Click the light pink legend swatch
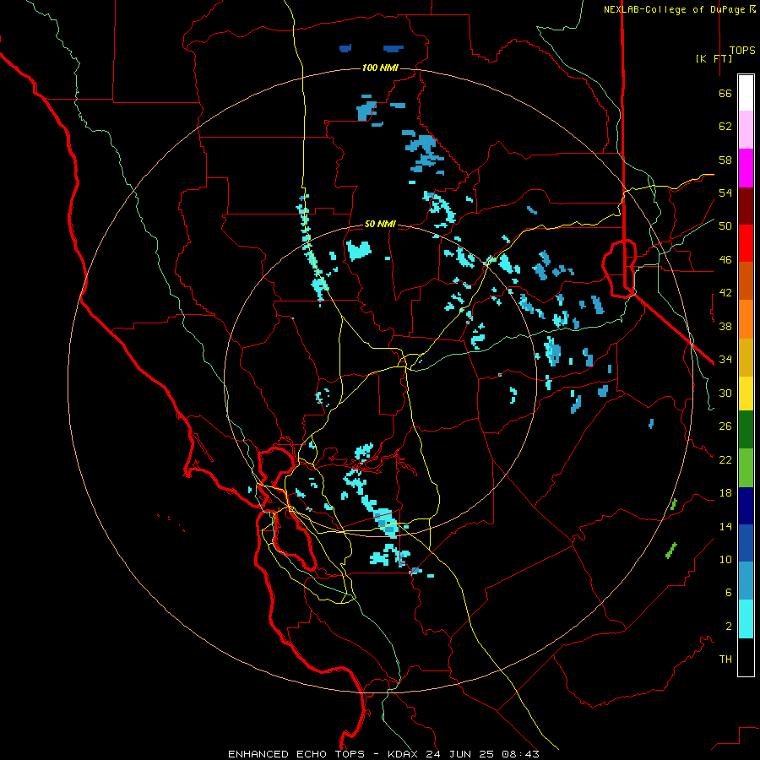 (x=746, y=129)
